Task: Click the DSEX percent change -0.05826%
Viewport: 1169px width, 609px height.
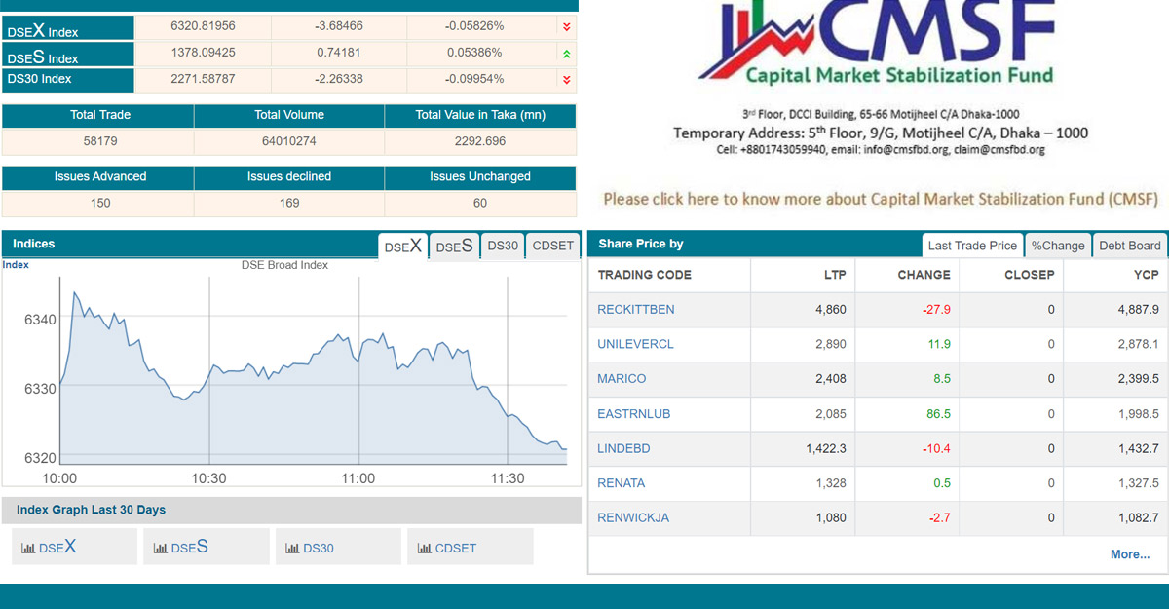Action: click(x=473, y=26)
